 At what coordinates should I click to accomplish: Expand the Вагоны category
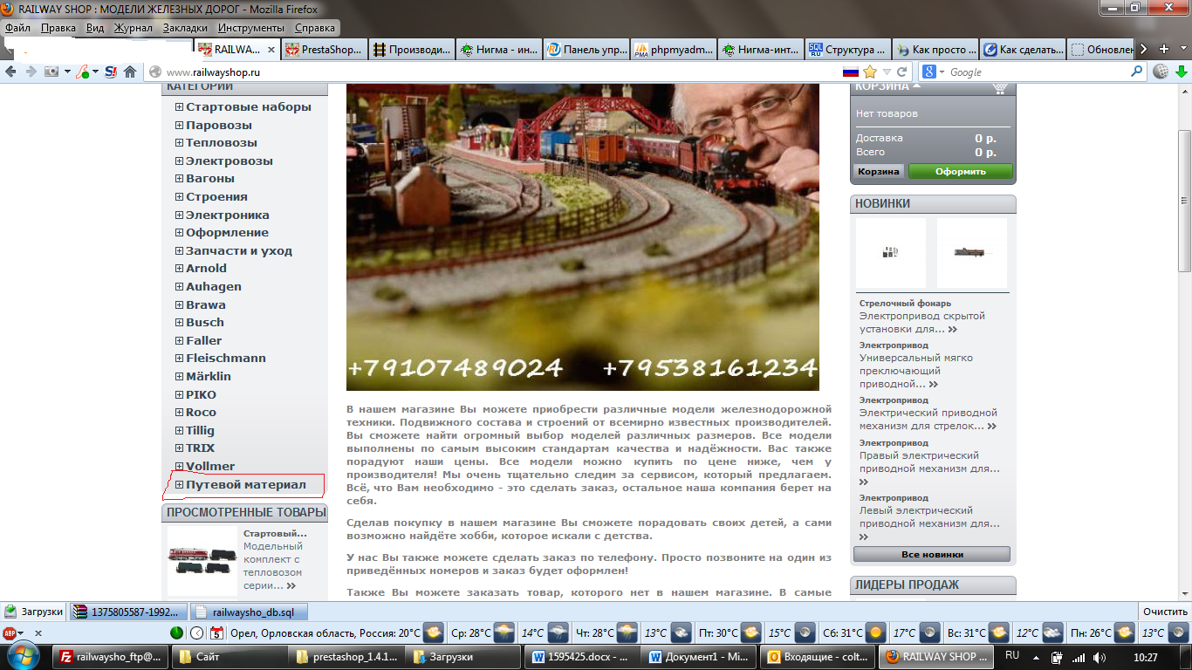179,179
